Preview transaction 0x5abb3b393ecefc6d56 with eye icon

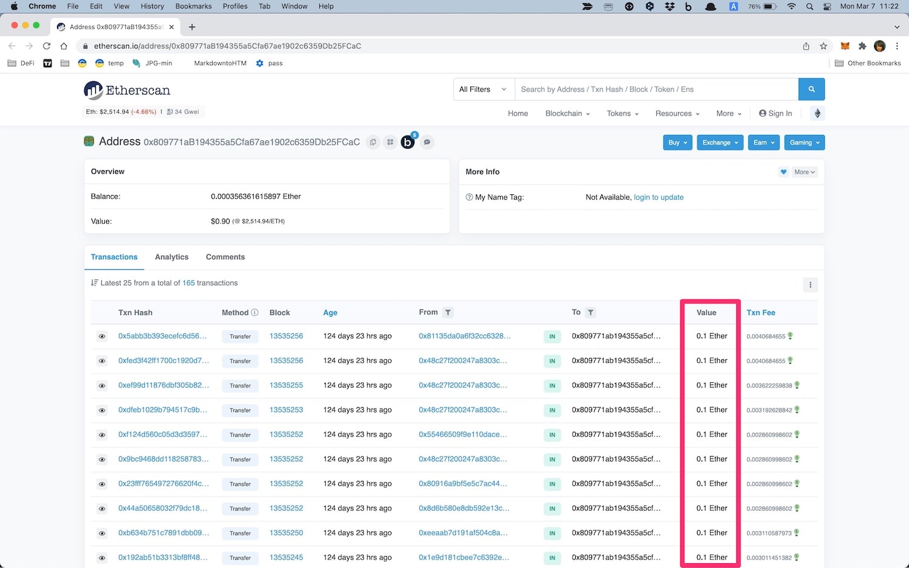tap(102, 336)
